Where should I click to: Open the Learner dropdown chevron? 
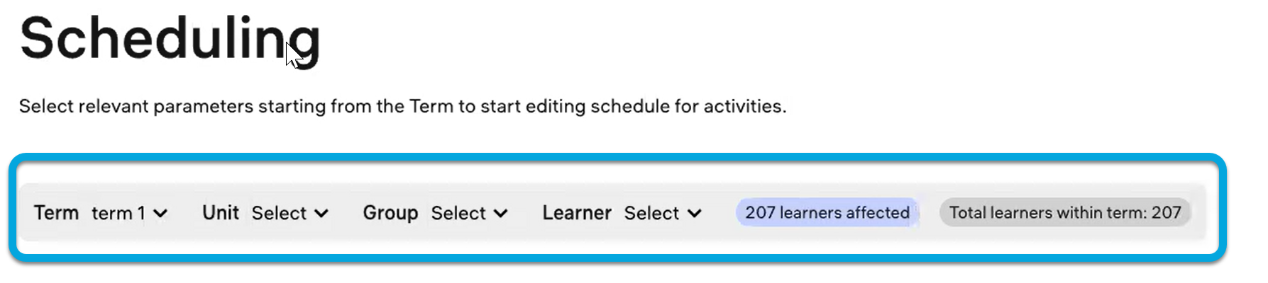click(x=695, y=214)
